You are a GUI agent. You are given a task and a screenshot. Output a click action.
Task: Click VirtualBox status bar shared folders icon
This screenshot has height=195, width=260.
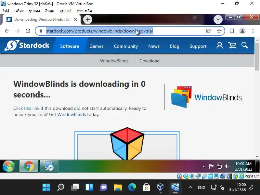210,176
